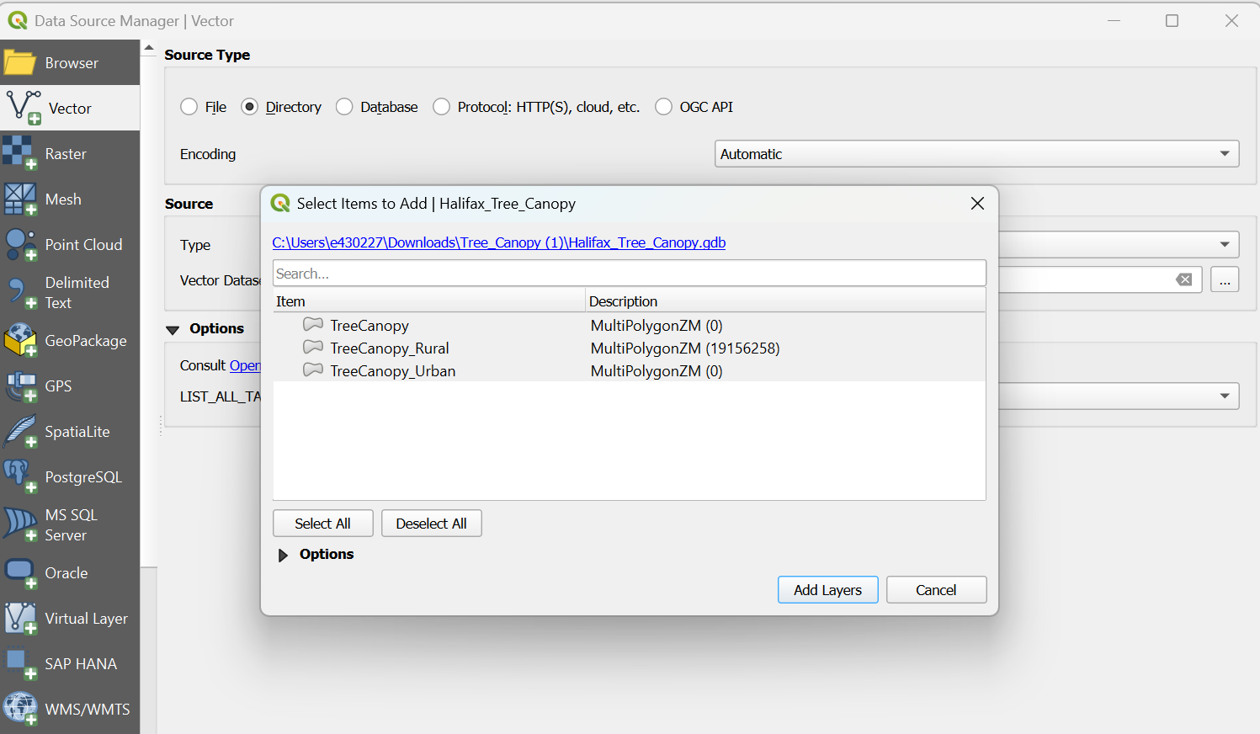Collapse the Options section under Source
The width and height of the screenshot is (1260, 734).
pos(173,329)
